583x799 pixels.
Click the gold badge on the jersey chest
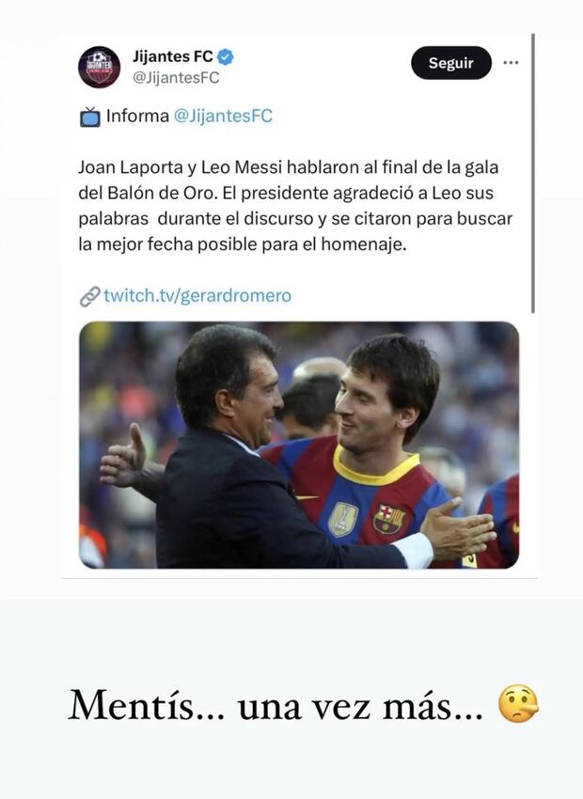coord(342,519)
